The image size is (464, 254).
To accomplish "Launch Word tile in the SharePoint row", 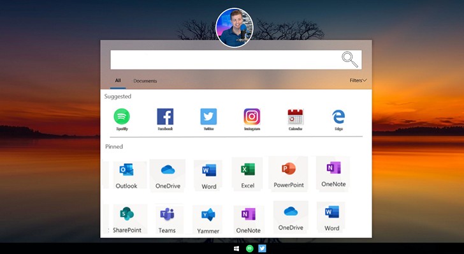I will (331, 217).
